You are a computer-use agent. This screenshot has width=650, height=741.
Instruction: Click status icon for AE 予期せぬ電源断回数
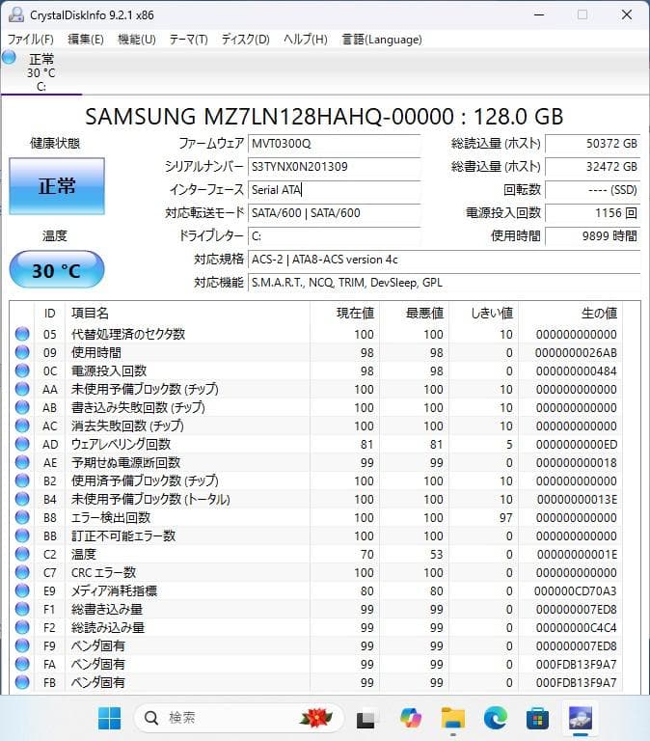[x=22, y=463]
